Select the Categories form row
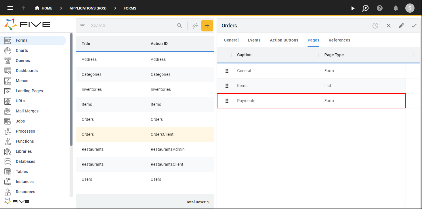This screenshot has width=422, height=209. coord(145,74)
